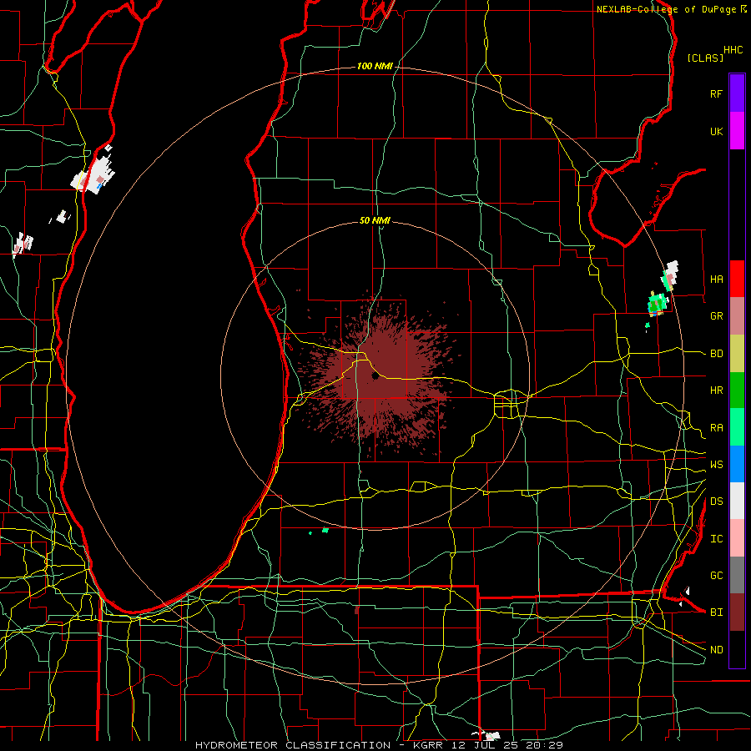The image size is (751, 751).
Task: Choose the mint green RA legend swatch
Action: tap(737, 427)
